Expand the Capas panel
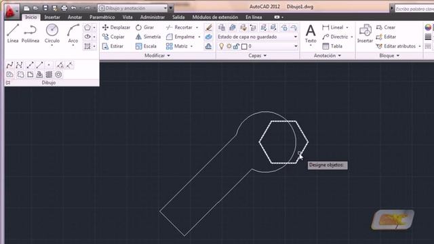 click(x=258, y=56)
